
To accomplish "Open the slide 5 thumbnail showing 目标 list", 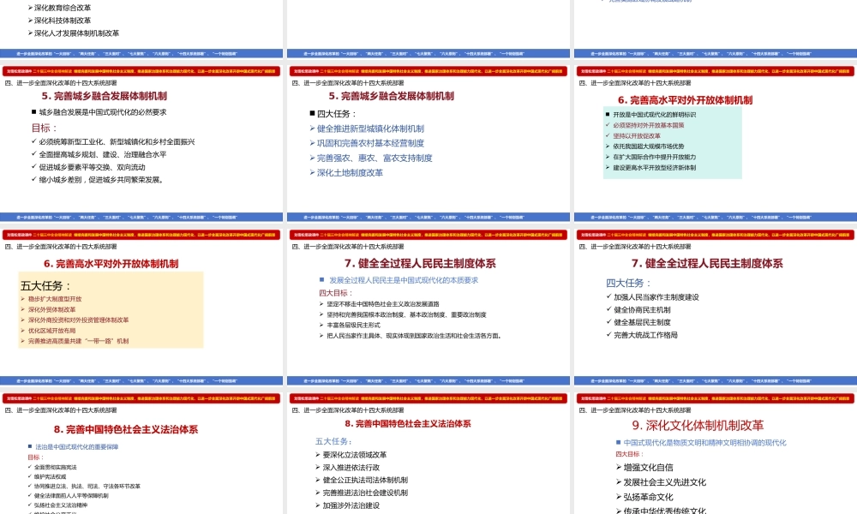I will pos(141,142).
